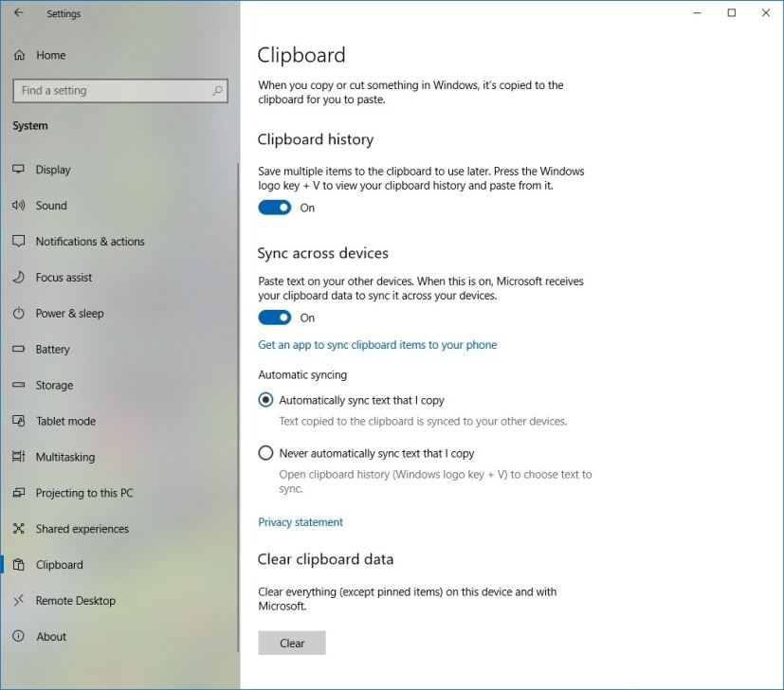This screenshot has width=784, height=690.
Task: Open Tablet mode settings
Action: (x=20, y=421)
